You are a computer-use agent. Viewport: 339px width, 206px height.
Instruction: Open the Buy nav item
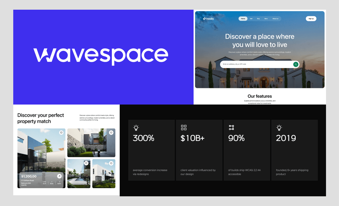[258, 19]
